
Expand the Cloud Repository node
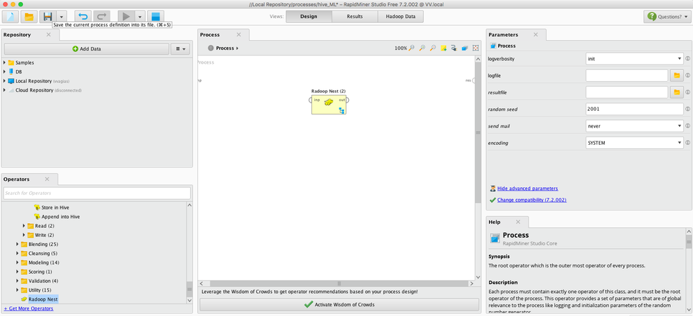point(4,90)
